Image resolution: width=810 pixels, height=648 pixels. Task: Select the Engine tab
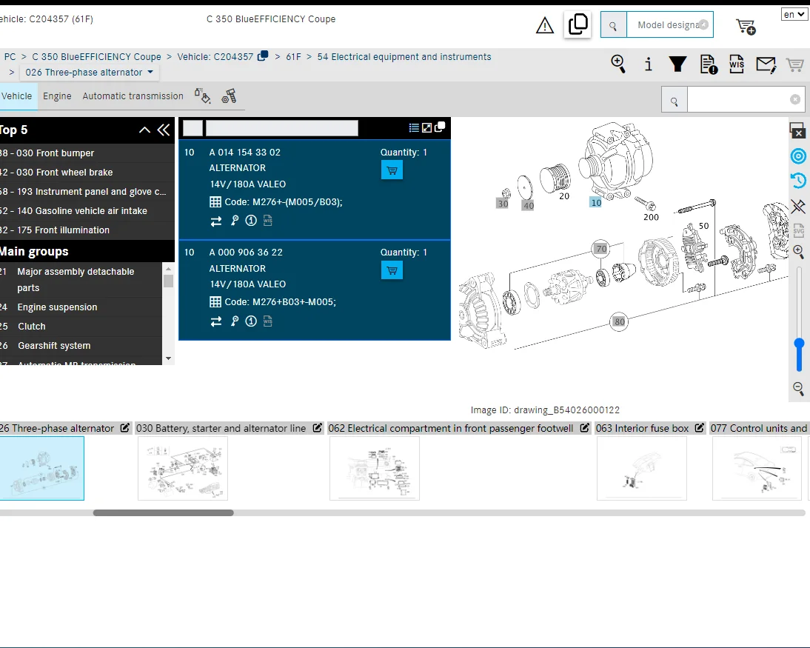coord(57,96)
